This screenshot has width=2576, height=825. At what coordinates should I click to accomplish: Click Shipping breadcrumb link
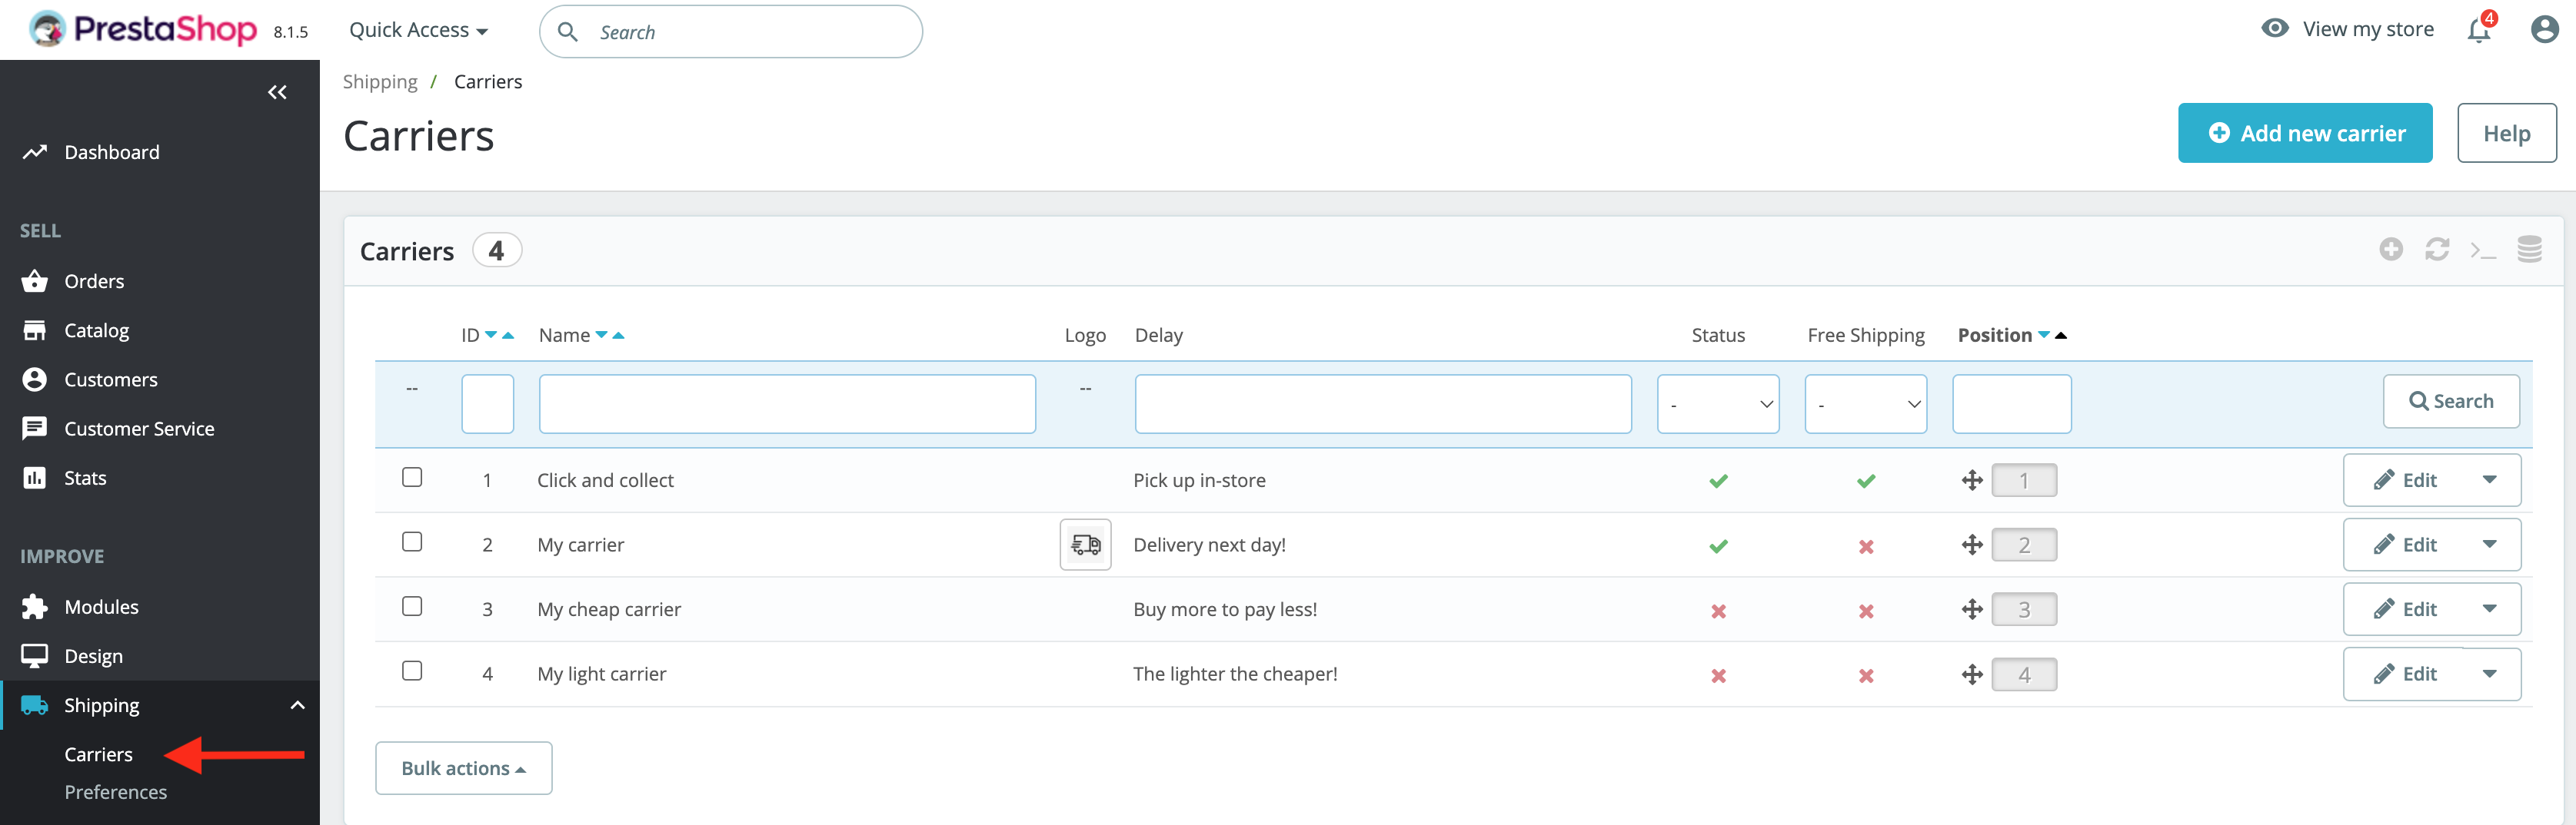[380, 82]
